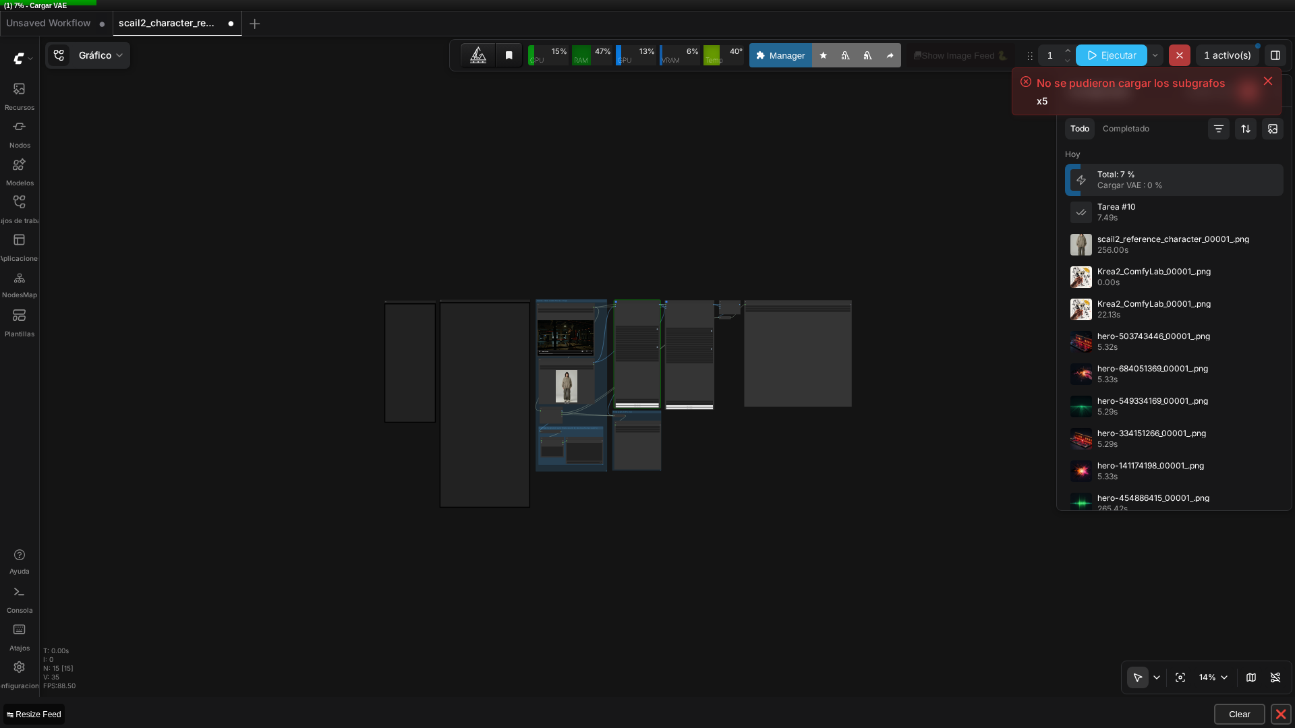Click the Total: 7 % progress item
This screenshot has width=1295, height=728.
(x=1174, y=180)
